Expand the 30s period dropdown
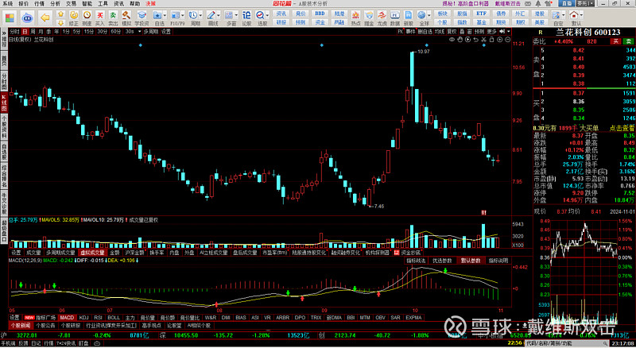Image resolution: width=636 pixels, height=348 pixels. click(140, 32)
